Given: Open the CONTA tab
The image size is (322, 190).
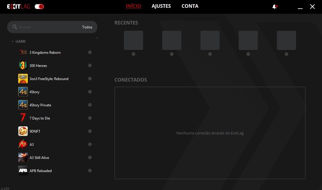Looking at the screenshot, I should [190, 6].
